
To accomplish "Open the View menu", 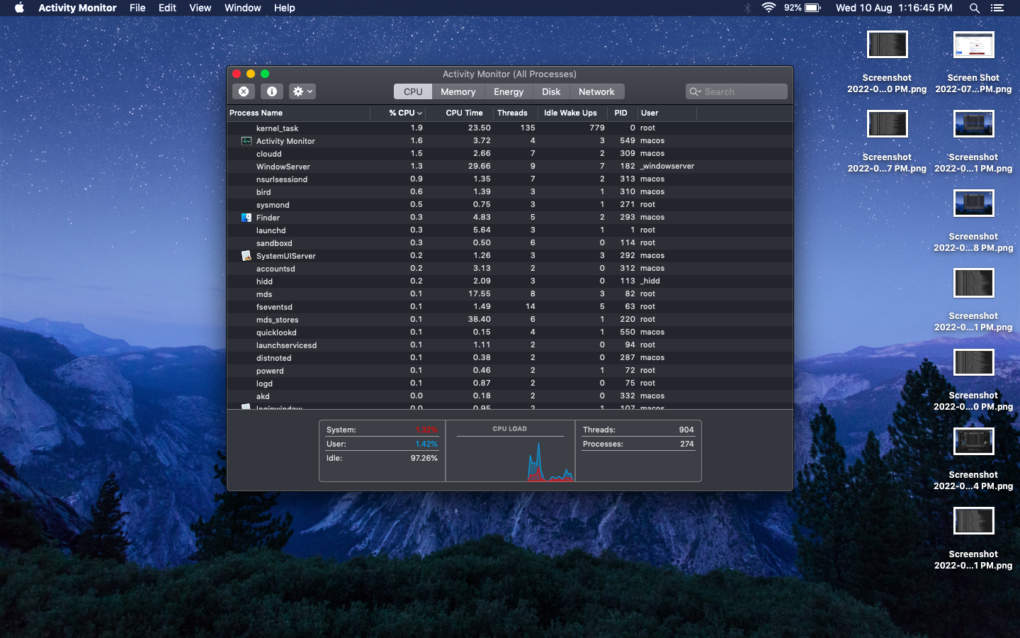I will click(200, 8).
